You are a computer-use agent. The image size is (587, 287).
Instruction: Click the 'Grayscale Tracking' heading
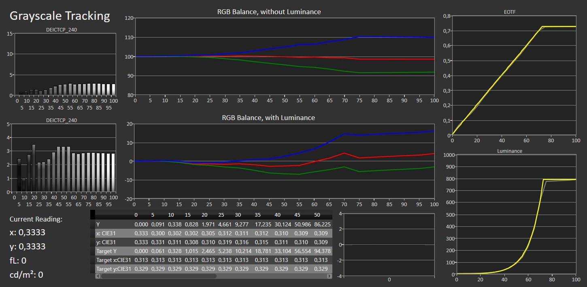(x=60, y=16)
